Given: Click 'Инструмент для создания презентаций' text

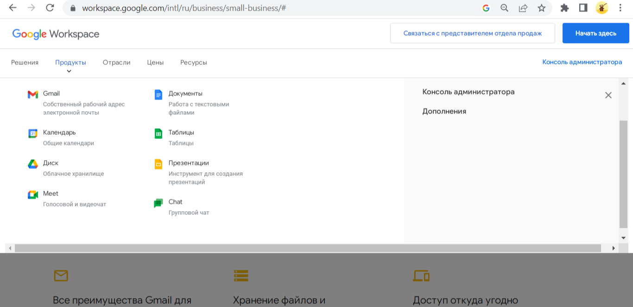Looking at the screenshot, I should (x=206, y=178).
